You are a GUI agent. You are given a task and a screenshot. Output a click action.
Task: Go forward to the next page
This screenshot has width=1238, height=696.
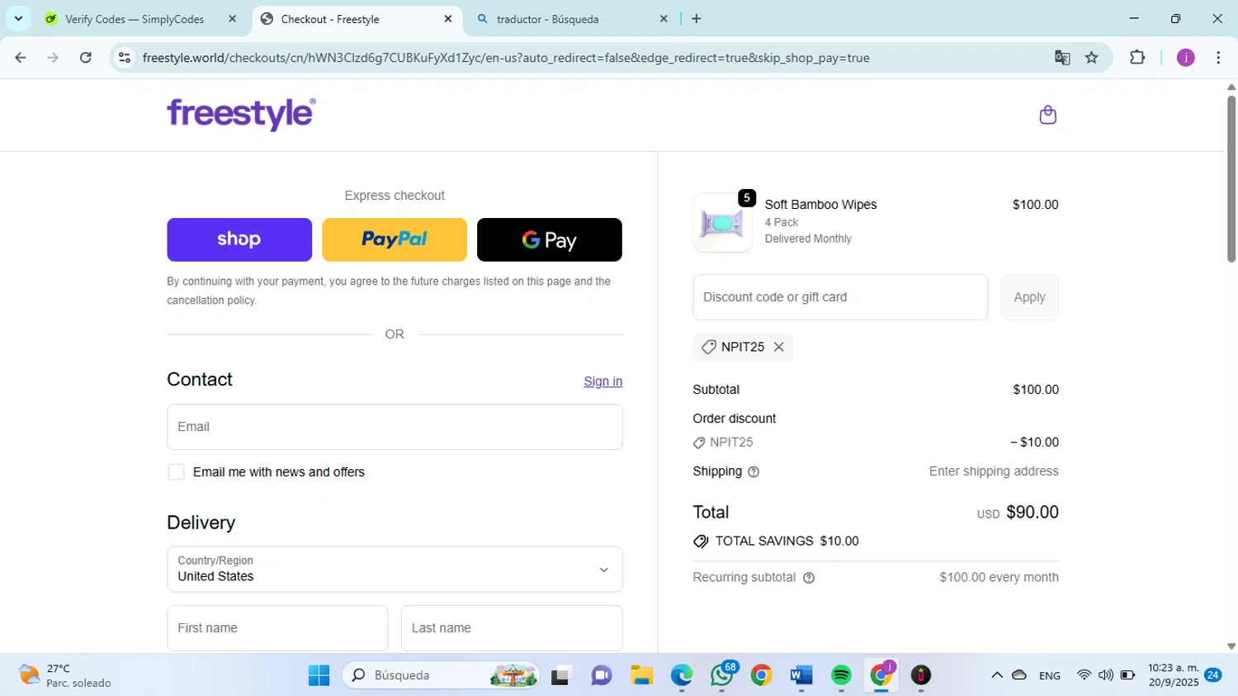(53, 58)
